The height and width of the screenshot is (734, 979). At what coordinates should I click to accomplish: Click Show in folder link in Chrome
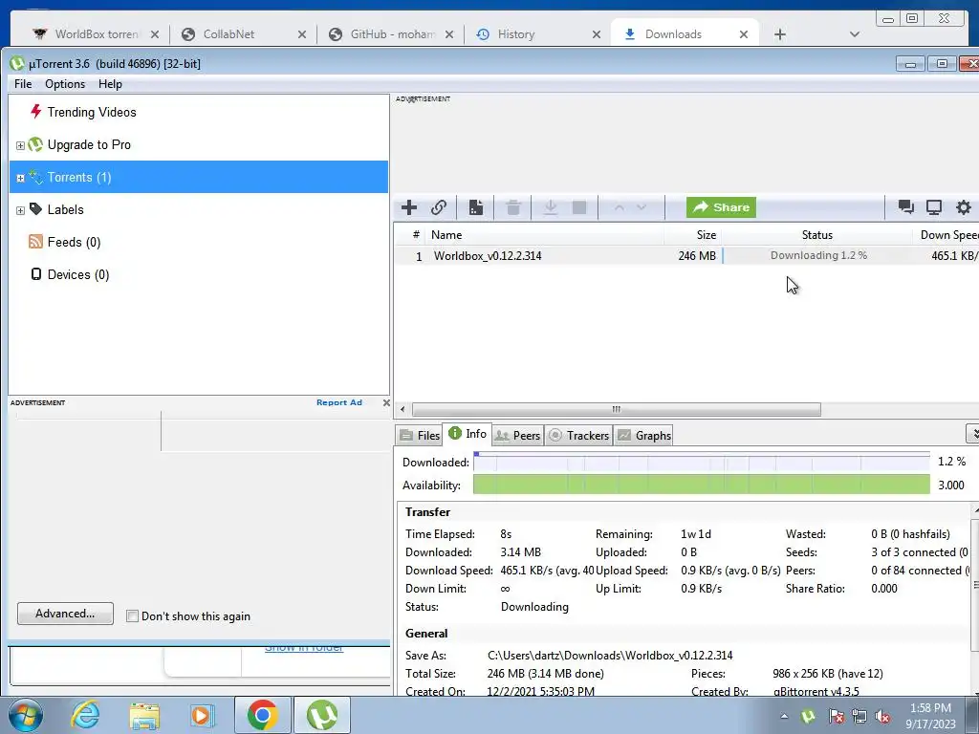(304, 648)
